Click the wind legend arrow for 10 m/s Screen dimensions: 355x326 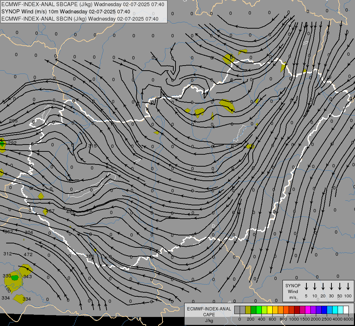pyautogui.click(x=315, y=287)
